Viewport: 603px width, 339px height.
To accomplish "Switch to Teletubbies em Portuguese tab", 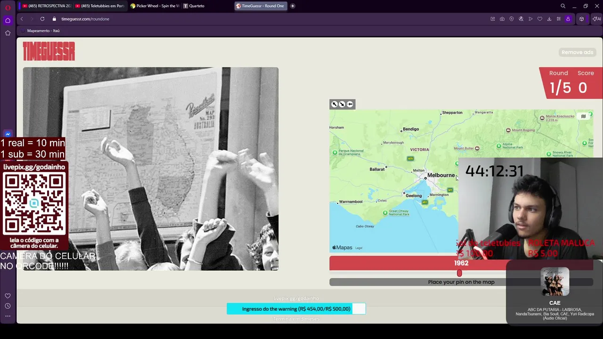I will 100,6.
